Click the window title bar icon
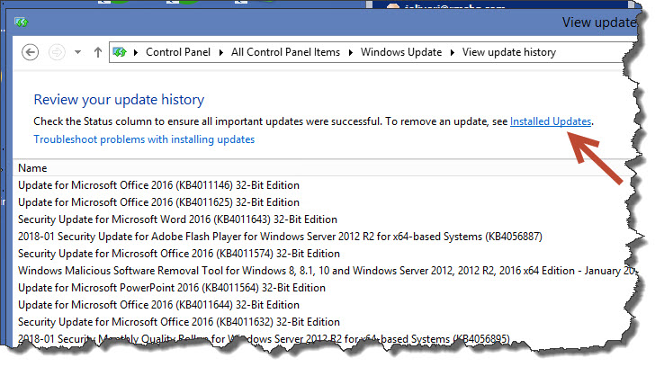Viewport: 664px width, 376px height. [x=22, y=22]
